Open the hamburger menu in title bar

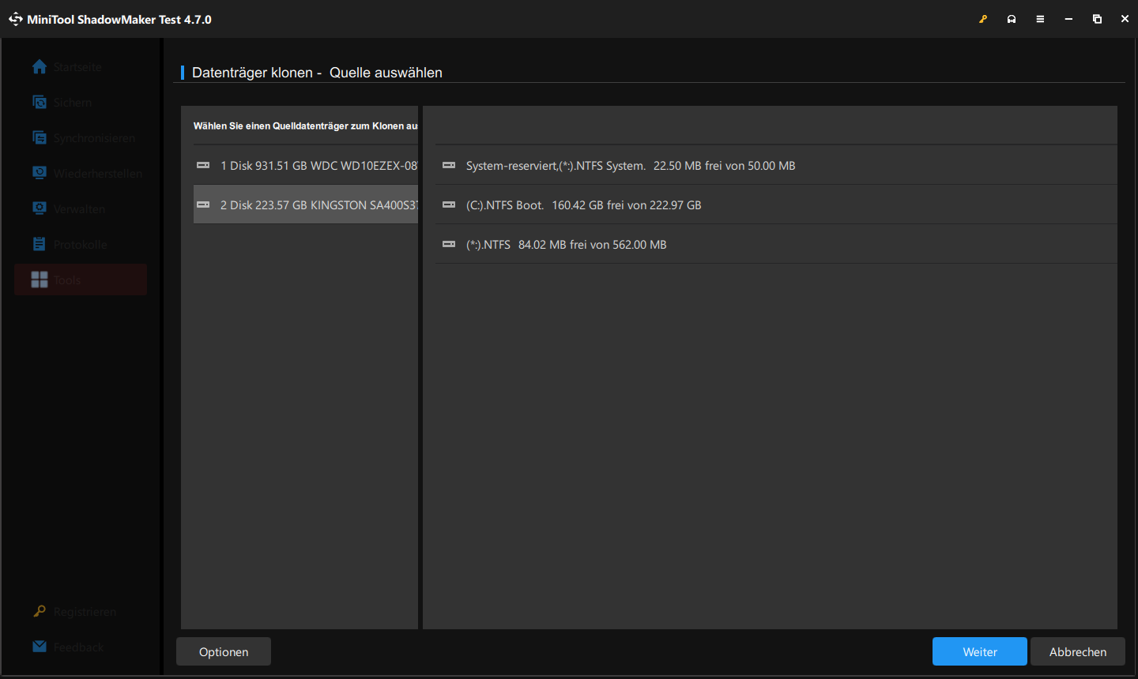1040,19
